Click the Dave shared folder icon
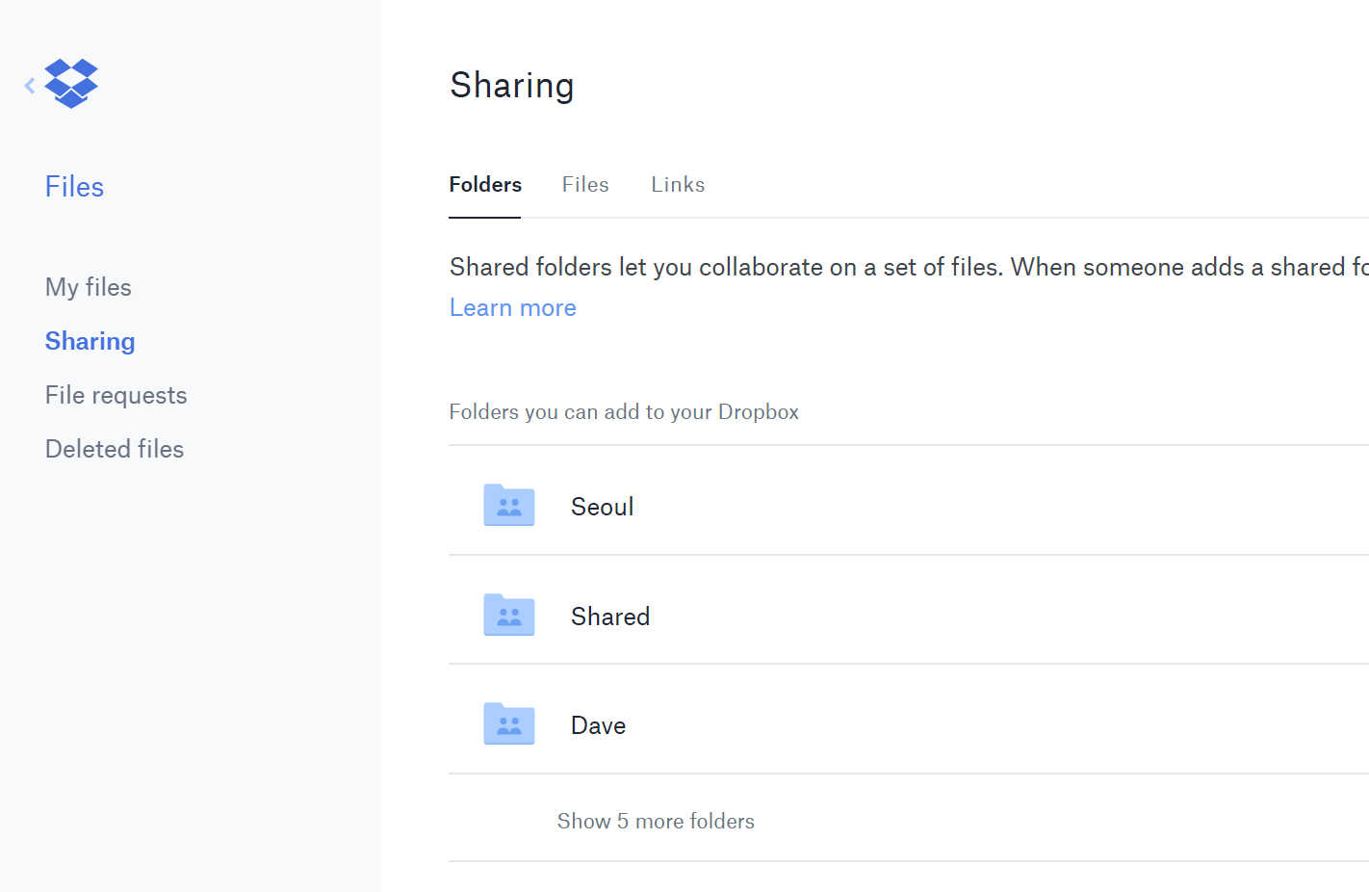 point(508,724)
